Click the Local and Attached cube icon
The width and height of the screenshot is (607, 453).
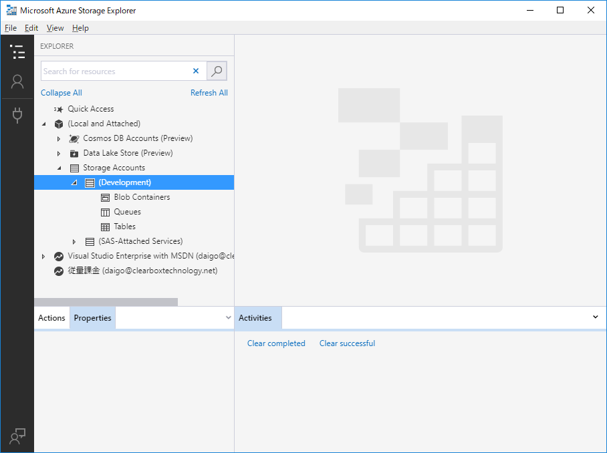coord(58,124)
